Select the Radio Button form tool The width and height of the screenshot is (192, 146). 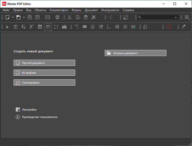click(125, 27)
